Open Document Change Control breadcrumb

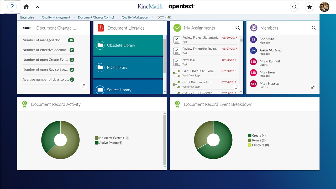pos(96,17)
